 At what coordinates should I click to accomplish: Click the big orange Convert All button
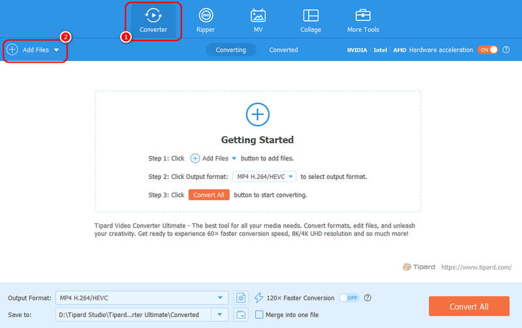click(468, 306)
